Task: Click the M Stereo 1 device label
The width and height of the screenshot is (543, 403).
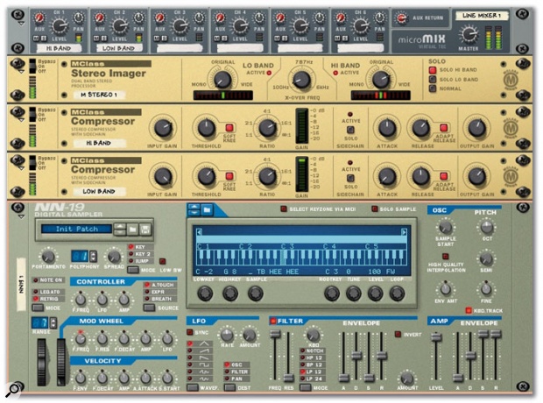Action: click(x=99, y=95)
